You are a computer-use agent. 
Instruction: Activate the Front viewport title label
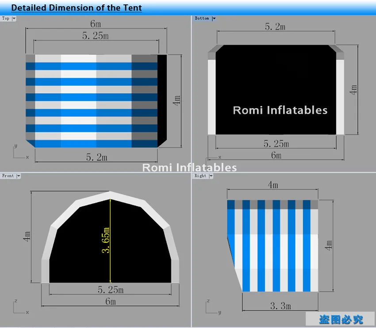tap(8, 176)
